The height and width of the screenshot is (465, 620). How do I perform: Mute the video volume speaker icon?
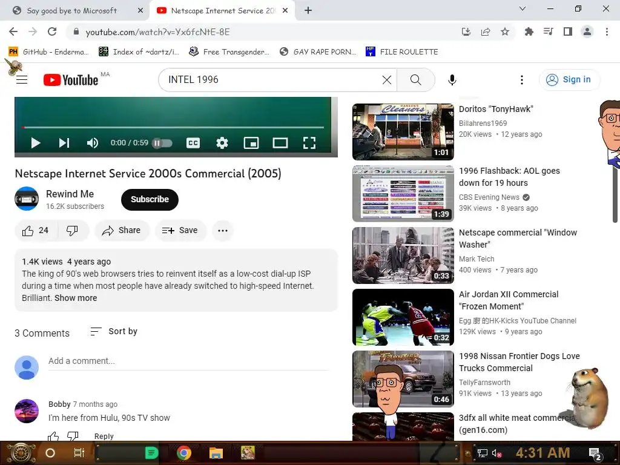93,143
